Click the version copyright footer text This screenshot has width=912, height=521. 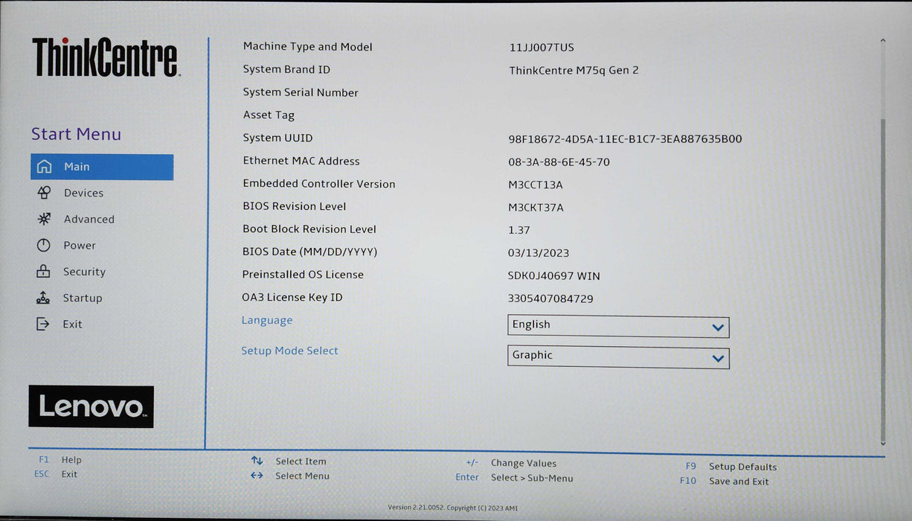(453, 508)
